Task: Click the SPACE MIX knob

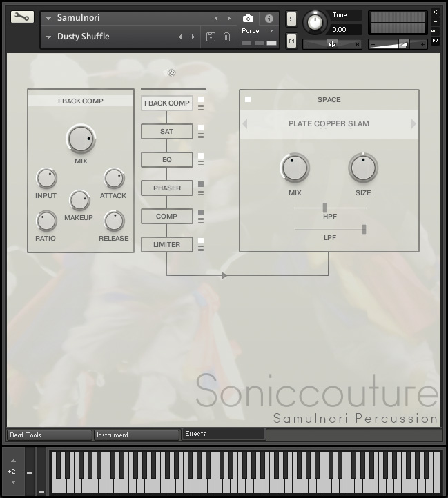Action: click(x=295, y=168)
